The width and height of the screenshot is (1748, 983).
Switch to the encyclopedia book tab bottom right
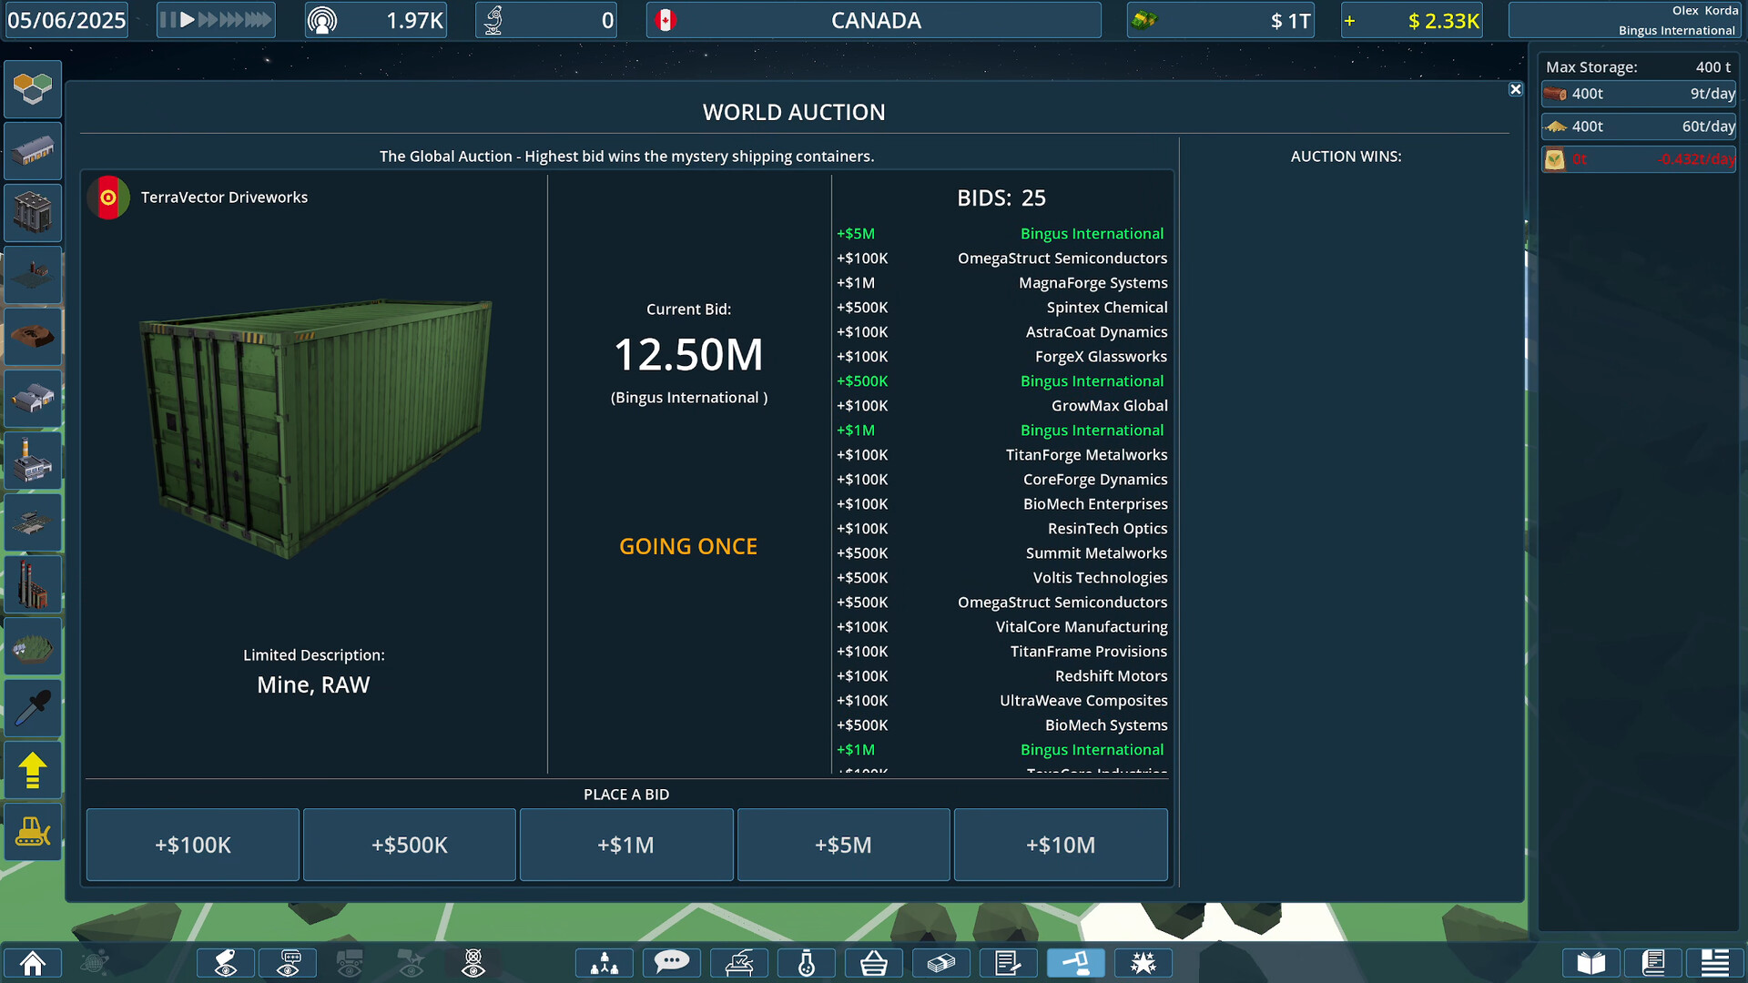[1590, 962]
